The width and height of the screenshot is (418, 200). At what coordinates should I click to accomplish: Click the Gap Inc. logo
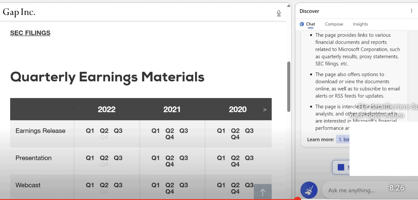point(19,12)
